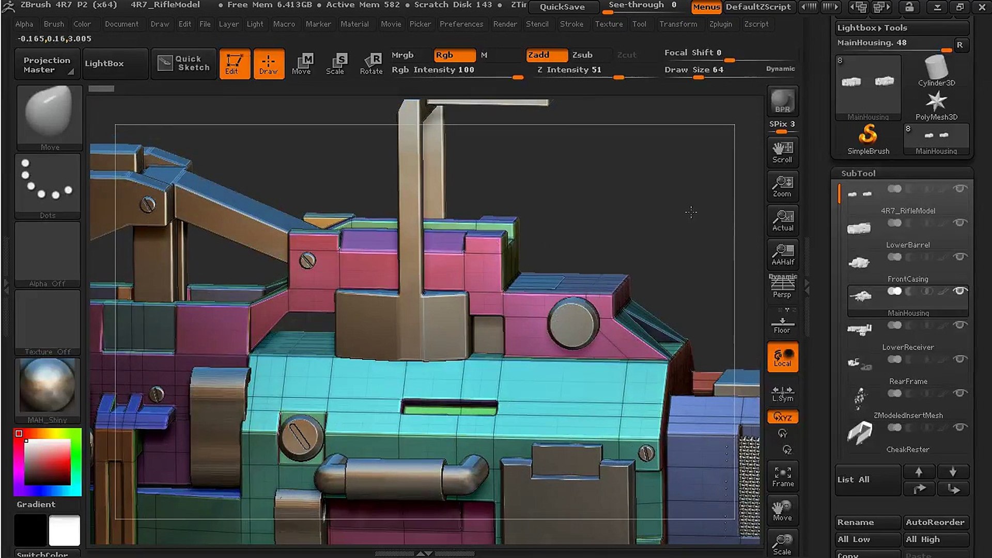
Task: Set canvas to AAHalf size
Action: click(x=783, y=255)
